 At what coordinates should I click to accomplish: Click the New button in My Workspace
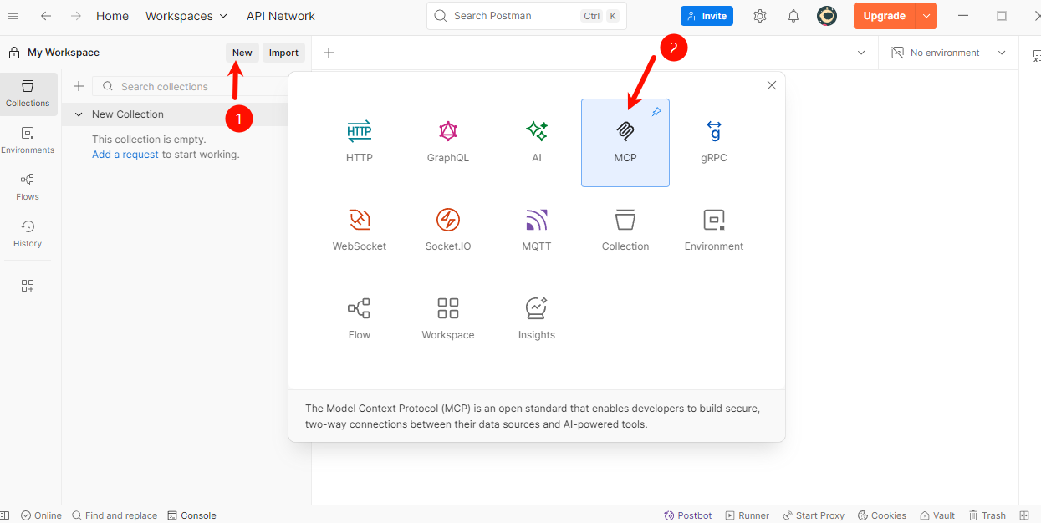coord(242,53)
